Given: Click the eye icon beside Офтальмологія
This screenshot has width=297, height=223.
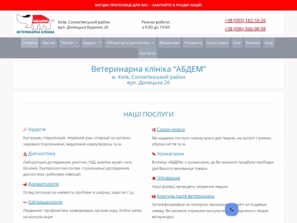Looking at the screenshot, I should [x=25, y=203].
